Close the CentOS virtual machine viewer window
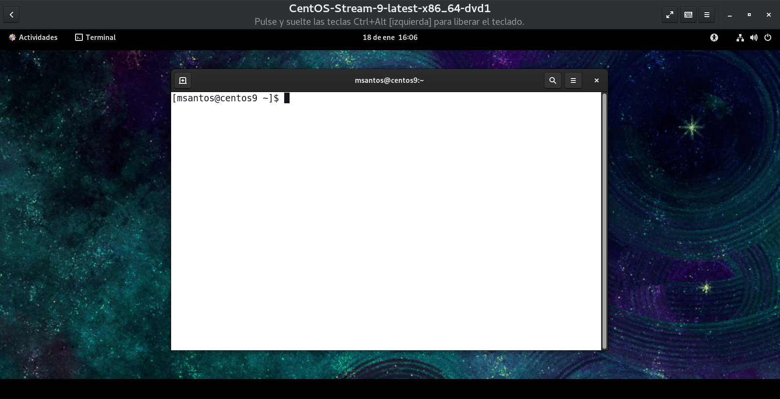This screenshot has width=780, height=399. tap(769, 15)
